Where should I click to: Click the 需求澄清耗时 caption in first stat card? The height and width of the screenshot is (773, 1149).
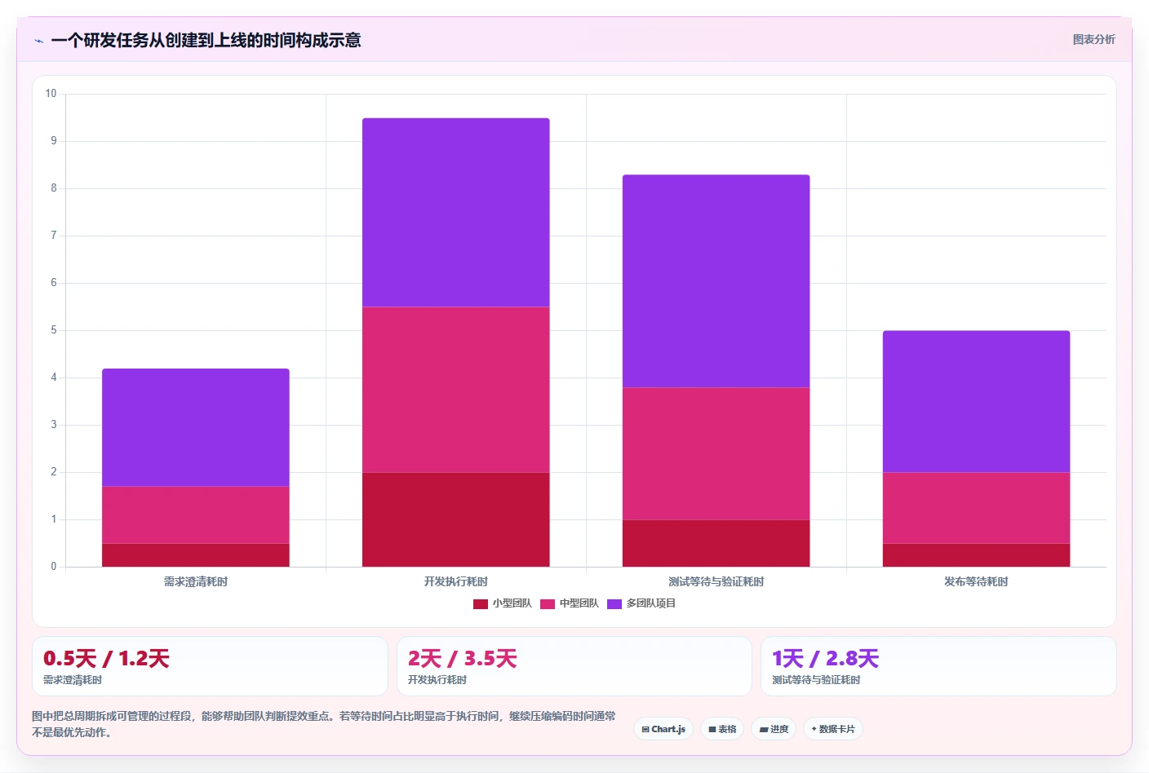pyautogui.click(x=73, y=680)
